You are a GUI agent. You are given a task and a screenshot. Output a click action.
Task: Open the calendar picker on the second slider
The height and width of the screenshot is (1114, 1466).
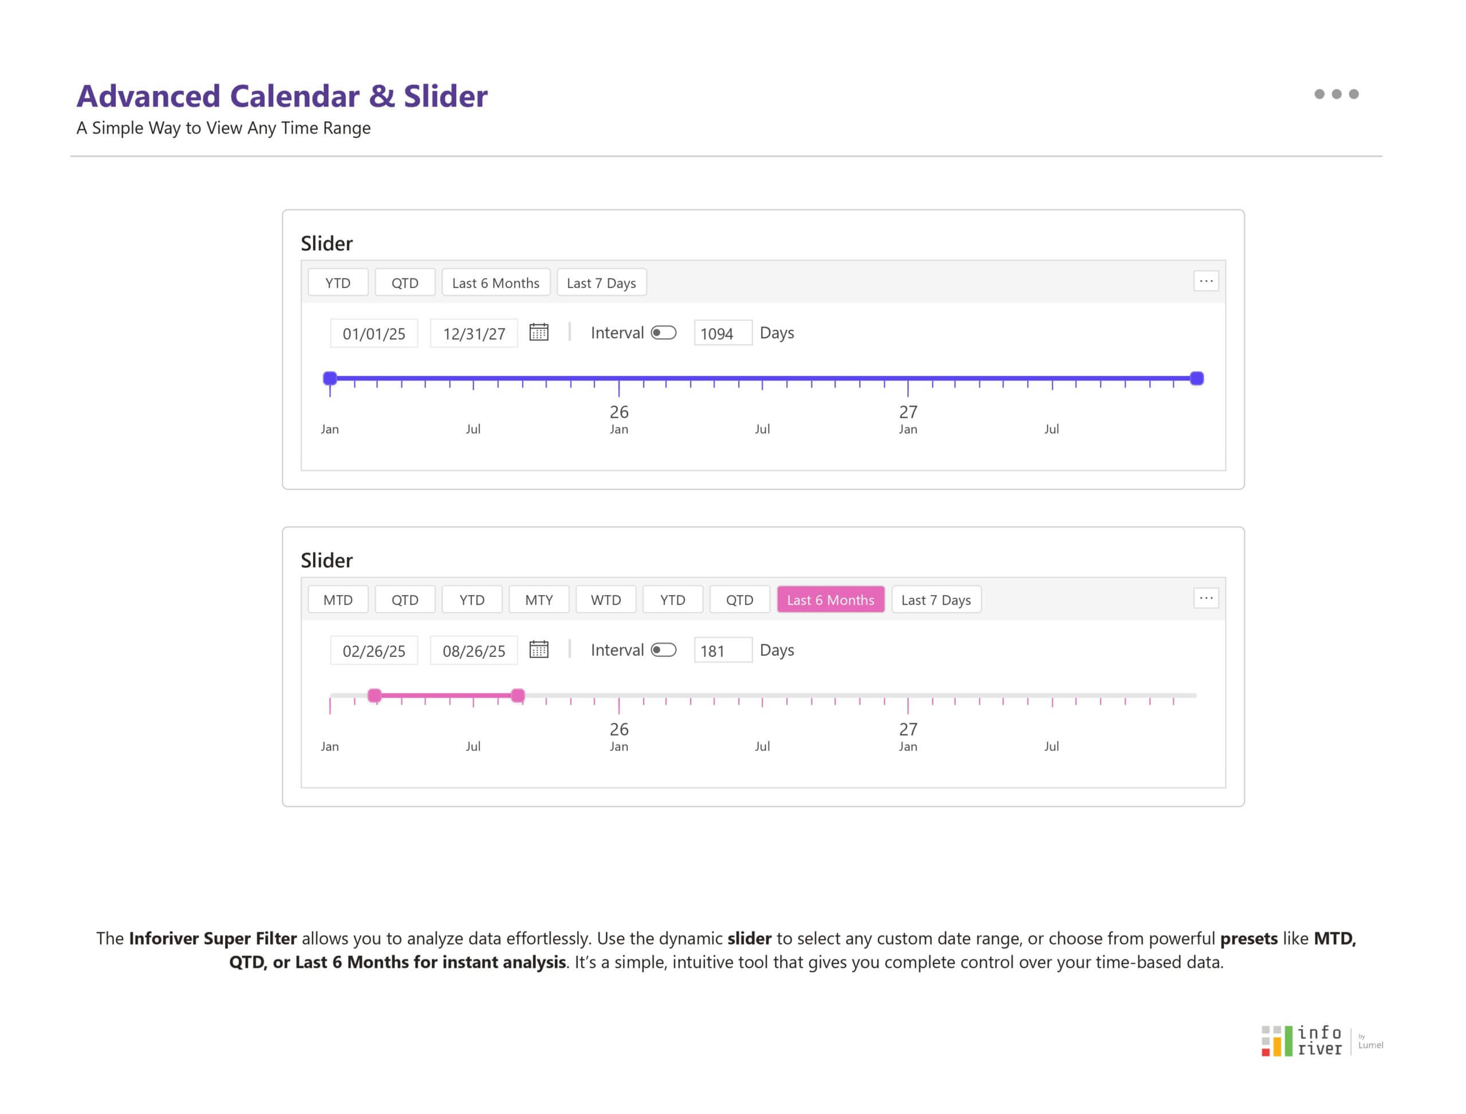tap(539, 650)
